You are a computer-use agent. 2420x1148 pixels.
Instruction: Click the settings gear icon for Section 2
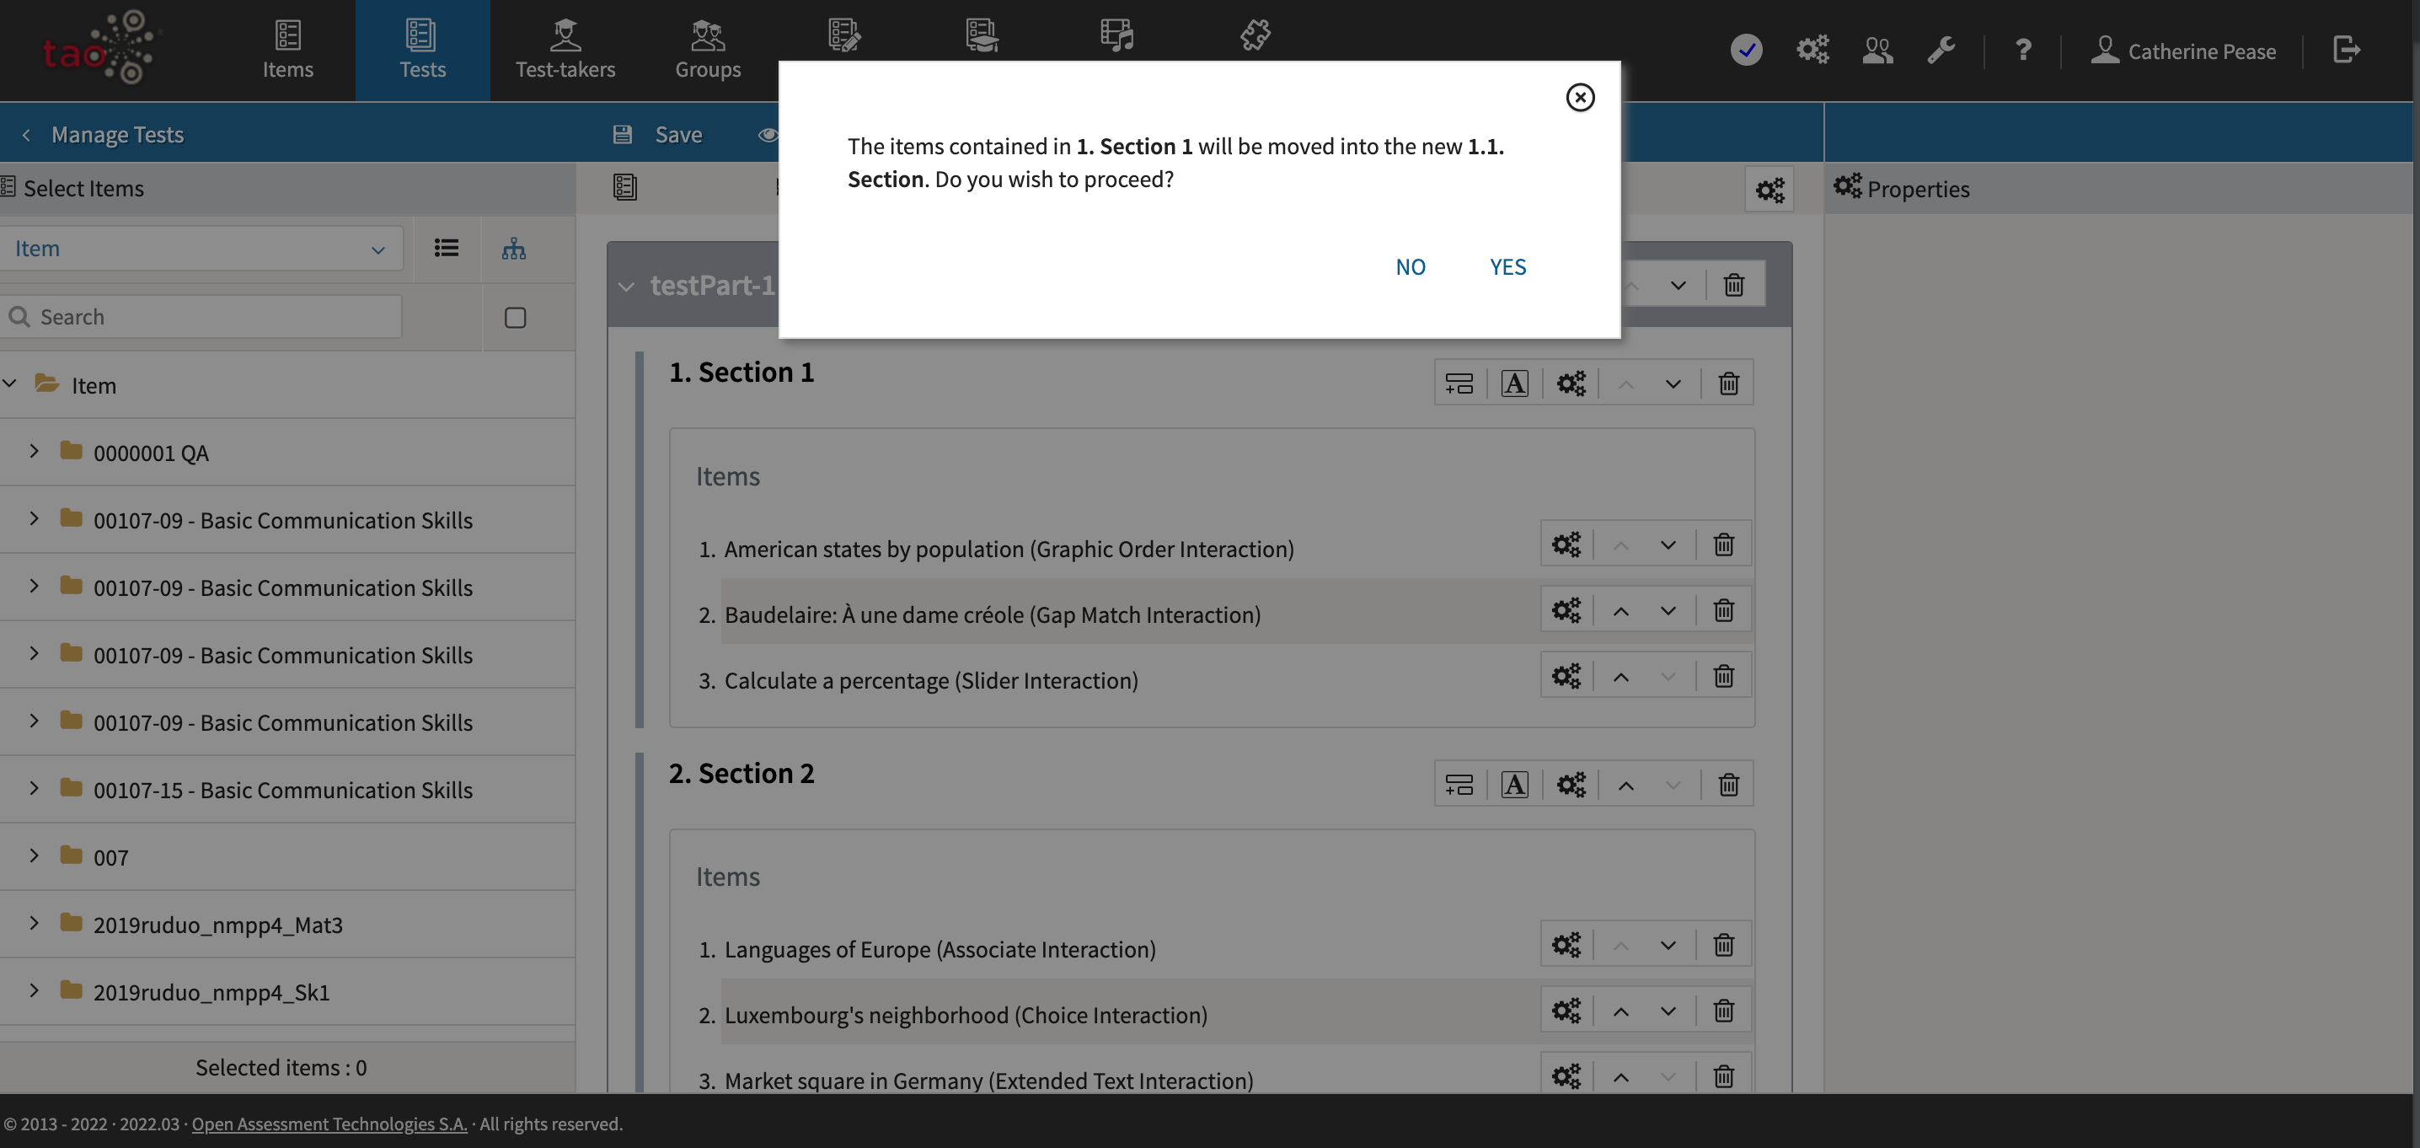pos(1570,784)
